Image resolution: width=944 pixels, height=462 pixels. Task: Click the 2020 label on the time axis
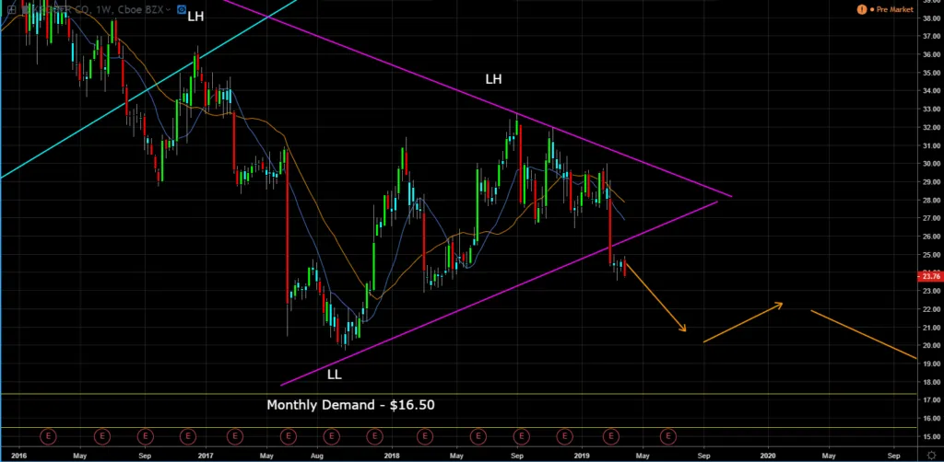pos(768,456)
